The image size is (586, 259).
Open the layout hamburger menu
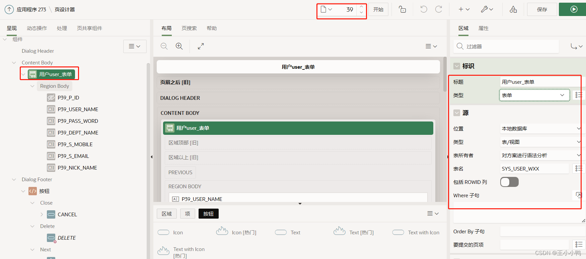[x=431, y=46]
